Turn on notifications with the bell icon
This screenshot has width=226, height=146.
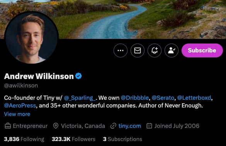(155, 50)
